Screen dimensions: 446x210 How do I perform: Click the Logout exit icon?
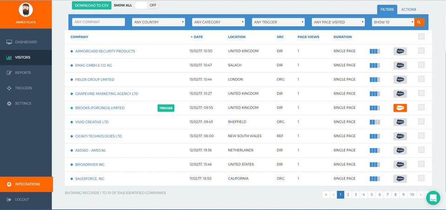[9, 199]
